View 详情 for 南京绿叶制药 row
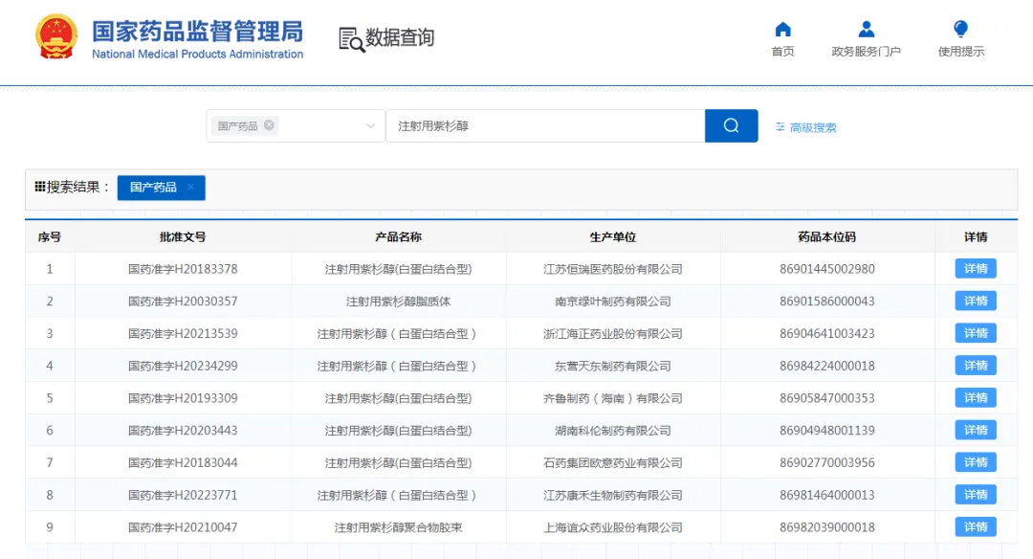The image size is (1033, 559). tap(975, 302)
